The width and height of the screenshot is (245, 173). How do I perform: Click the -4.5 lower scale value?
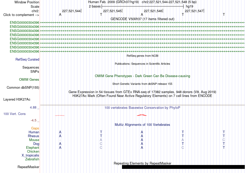coord(34,120)
